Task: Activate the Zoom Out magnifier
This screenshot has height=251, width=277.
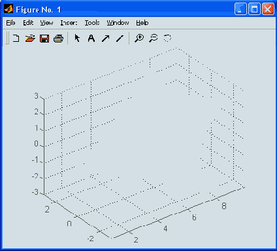Action: (154, 38)
